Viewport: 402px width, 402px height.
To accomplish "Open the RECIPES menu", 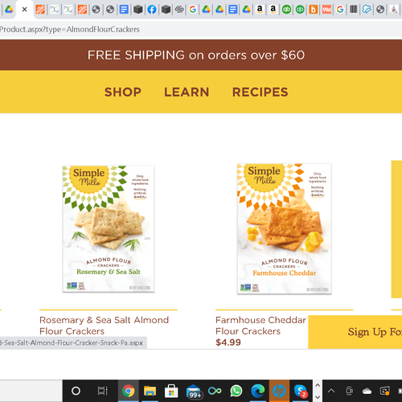I will click(260, 92).
